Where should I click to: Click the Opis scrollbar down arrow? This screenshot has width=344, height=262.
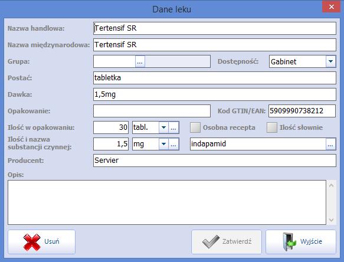pyautogui.click(x=331, y=220)
